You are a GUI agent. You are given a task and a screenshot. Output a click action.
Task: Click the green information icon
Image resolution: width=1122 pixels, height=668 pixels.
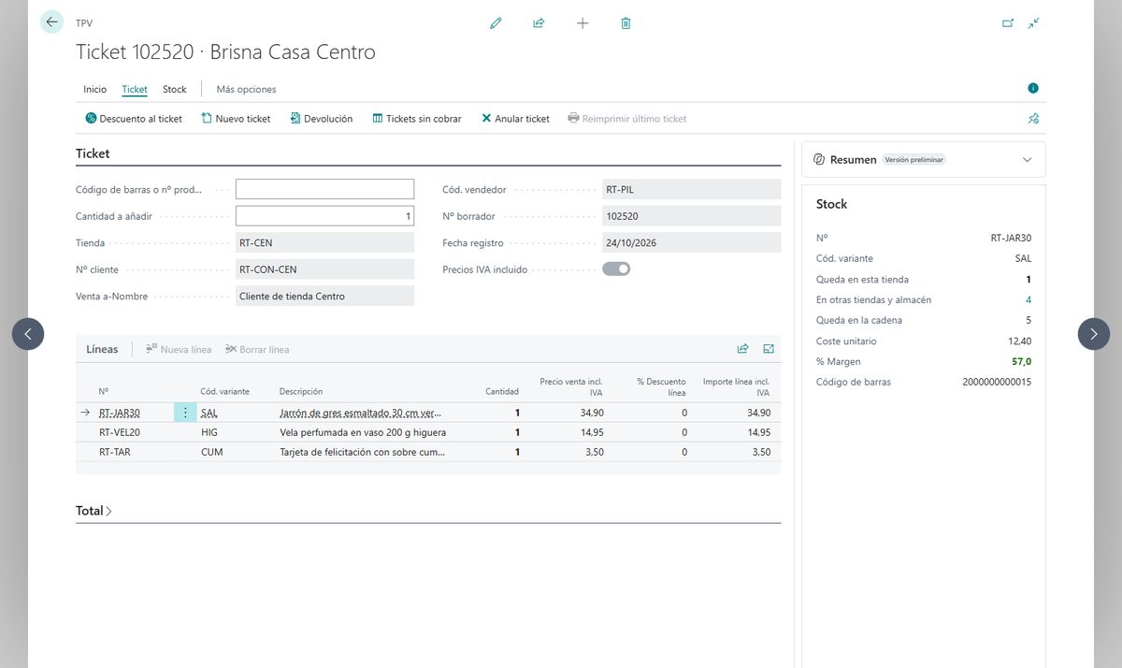click(1033, 88)
